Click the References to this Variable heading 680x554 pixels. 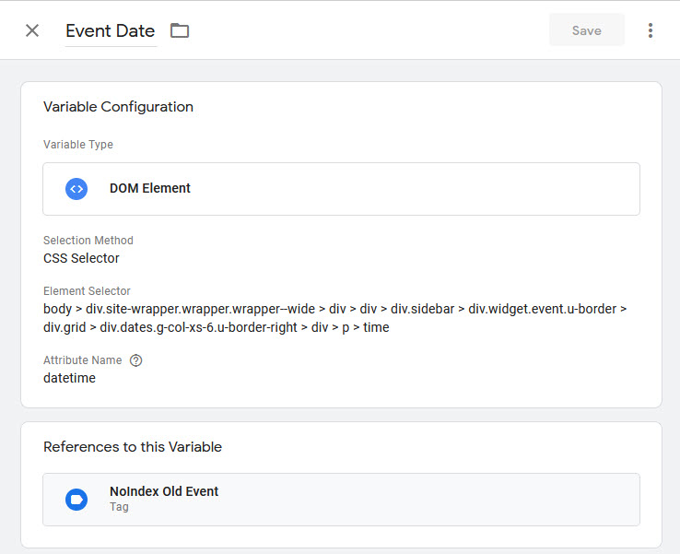coord(133,447)
